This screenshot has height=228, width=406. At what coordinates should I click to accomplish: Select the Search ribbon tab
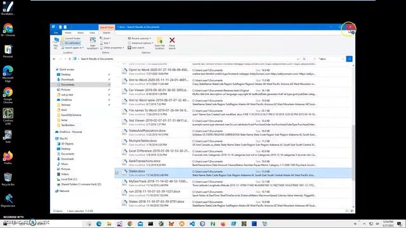pos(107,33)
